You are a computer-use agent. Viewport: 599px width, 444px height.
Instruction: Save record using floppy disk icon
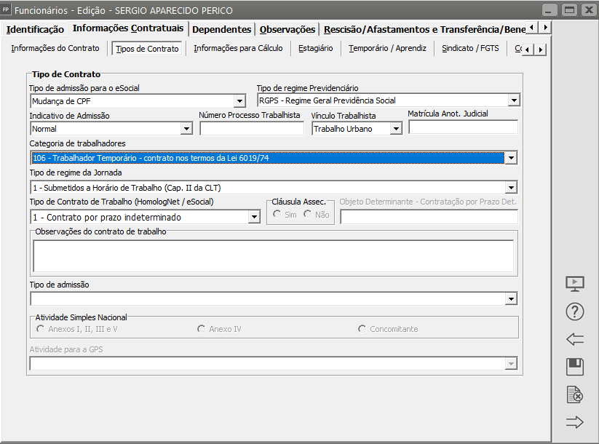(575, 367)
